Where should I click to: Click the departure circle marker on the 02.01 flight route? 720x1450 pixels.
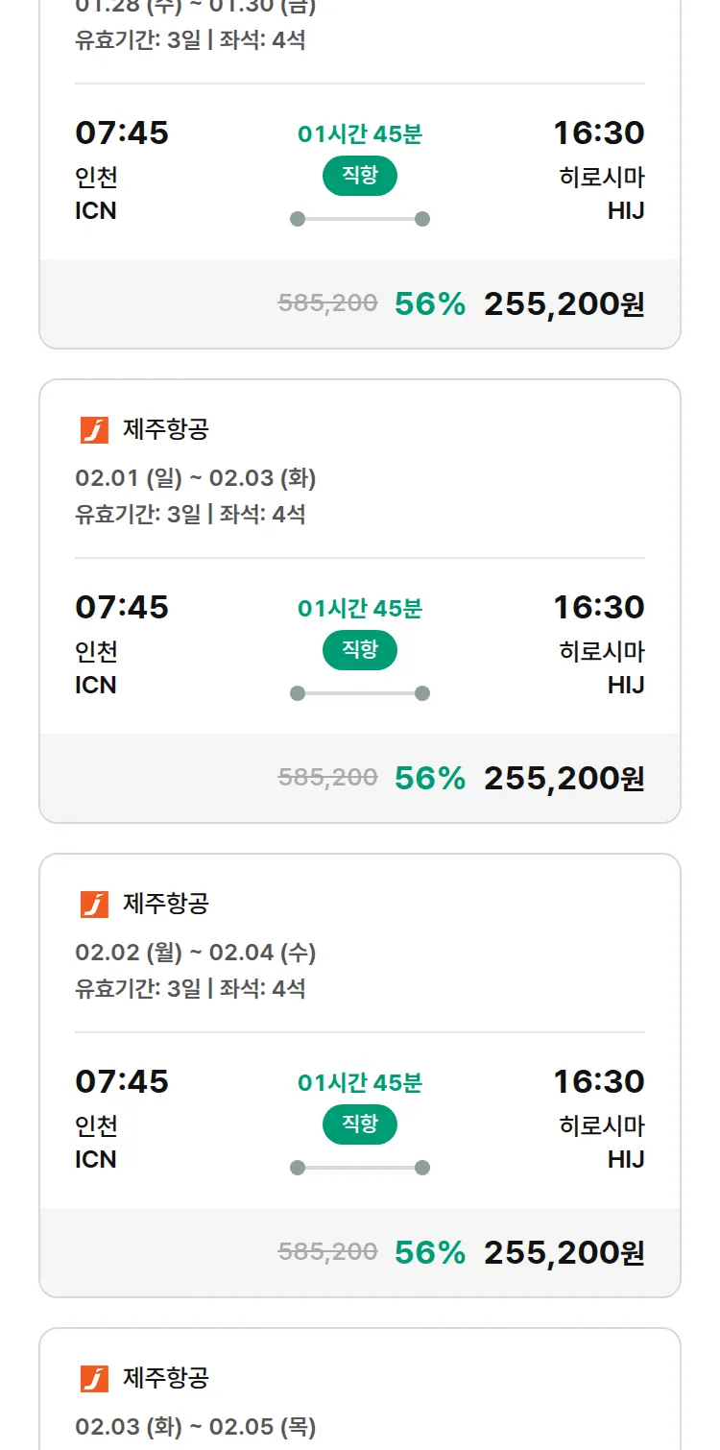click(300, 690)
